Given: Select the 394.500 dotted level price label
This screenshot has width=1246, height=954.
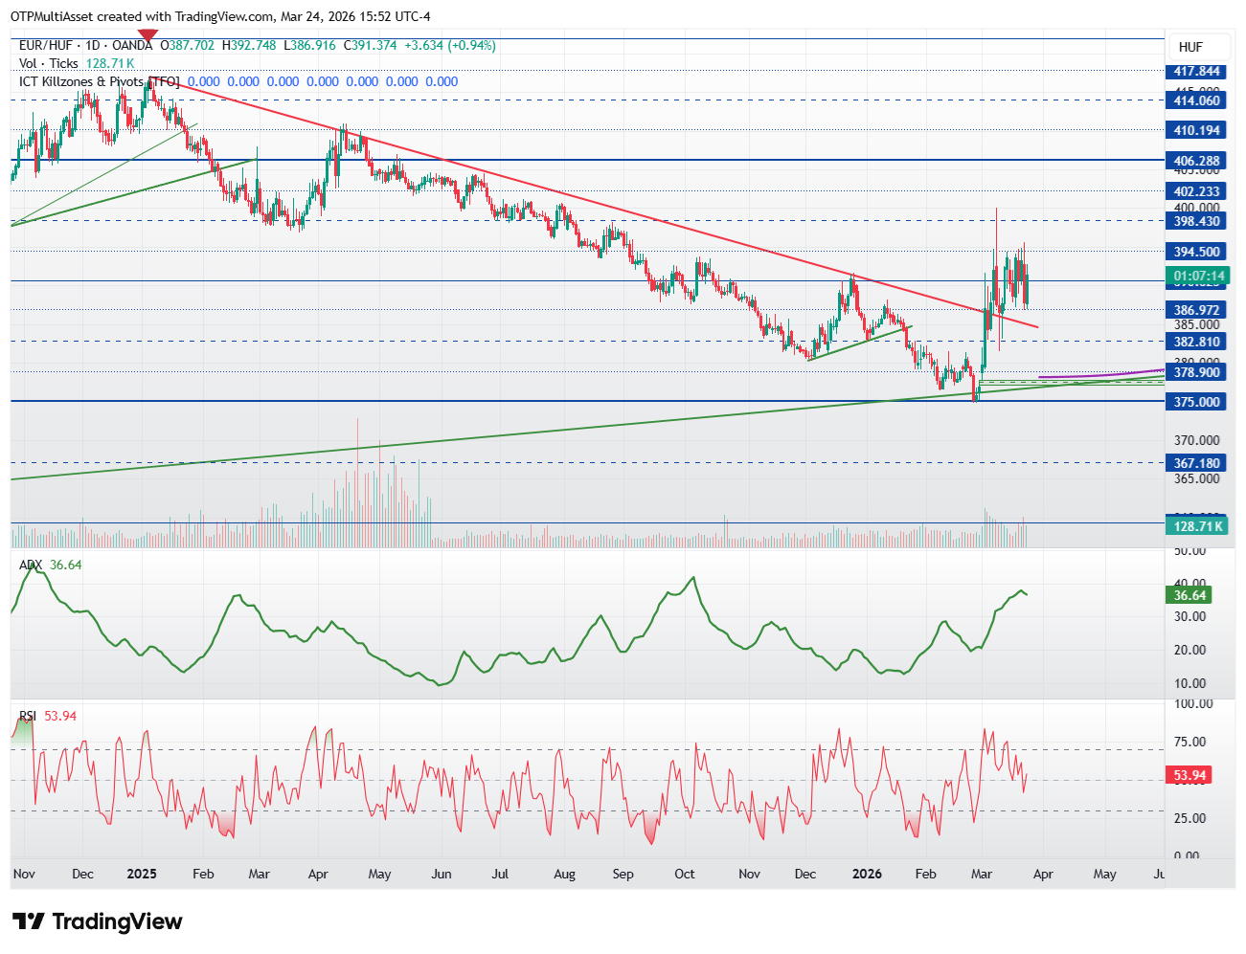Looking at the screenshot, I should [1196, 252].
